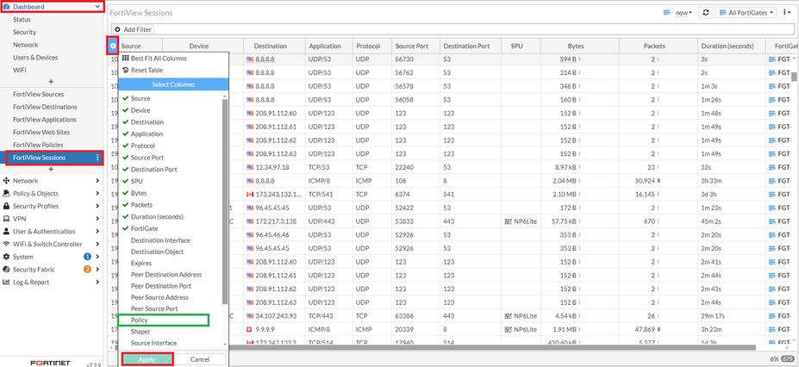Click the Security Fabric icon
The image size is (799, 367).
point(7,270)
